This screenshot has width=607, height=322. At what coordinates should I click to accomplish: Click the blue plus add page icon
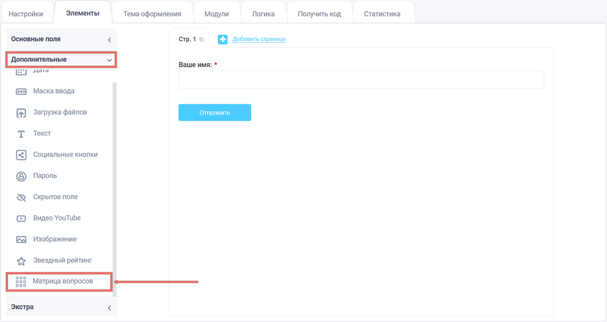[223, 39]
